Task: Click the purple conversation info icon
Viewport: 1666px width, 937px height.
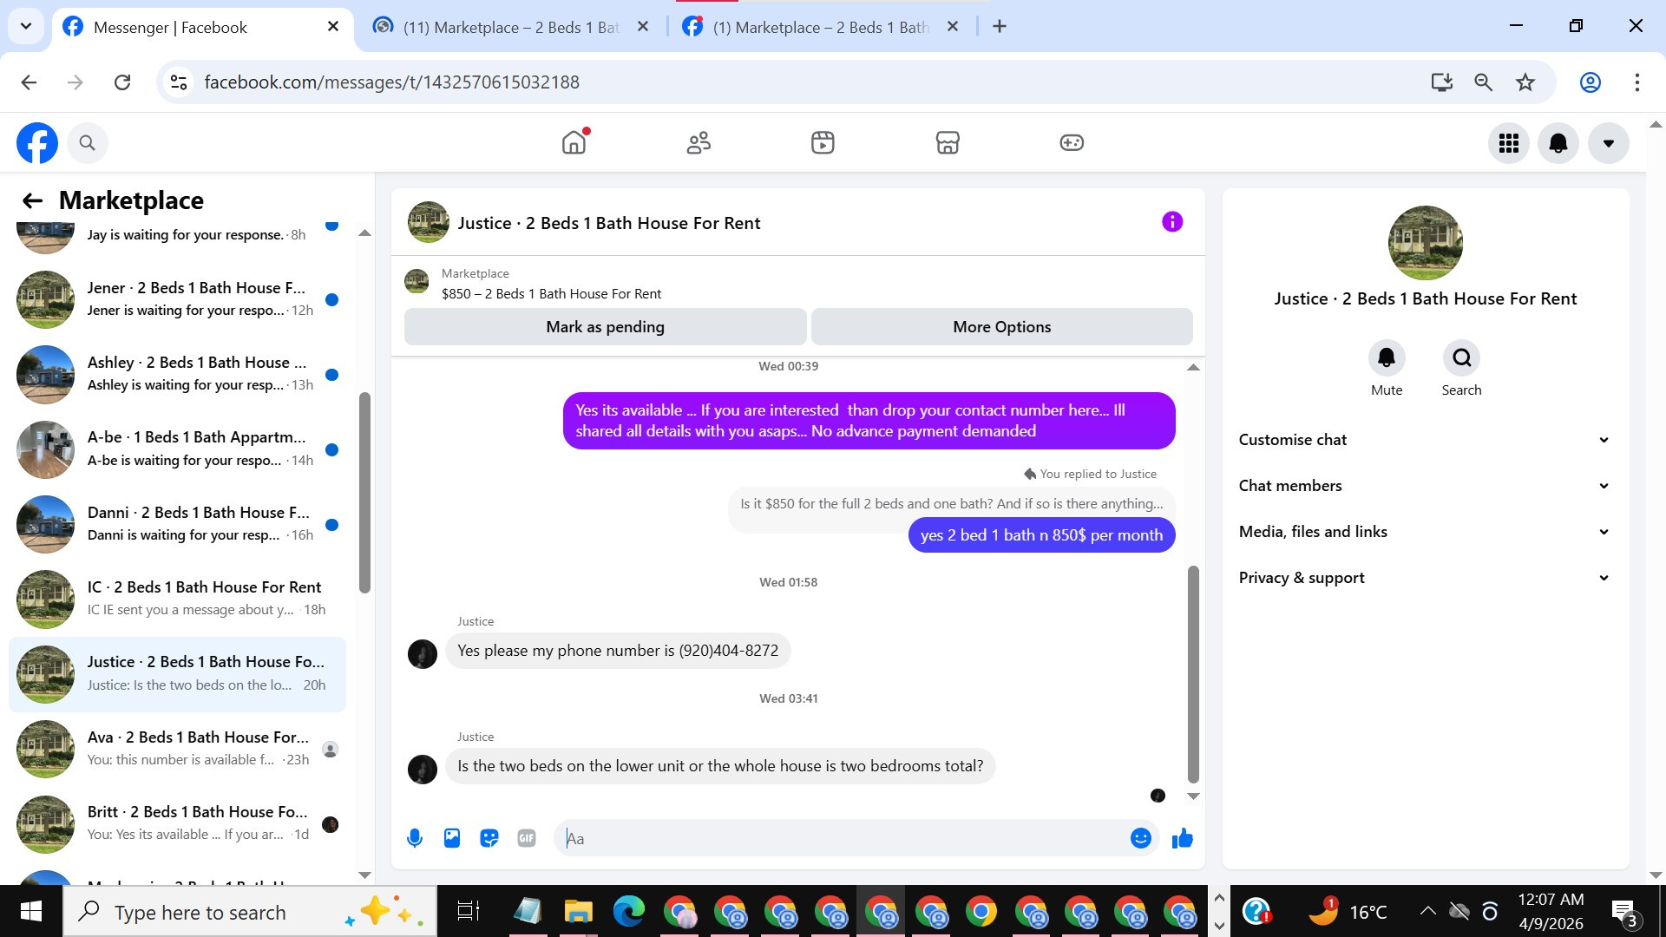Action: pyautogui.click(x=1172, y=222)
